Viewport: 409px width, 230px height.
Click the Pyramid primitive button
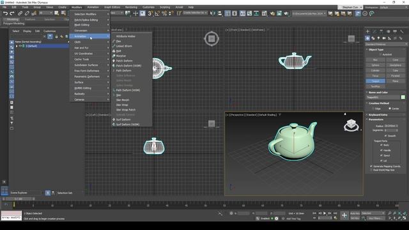pos(396,75)
